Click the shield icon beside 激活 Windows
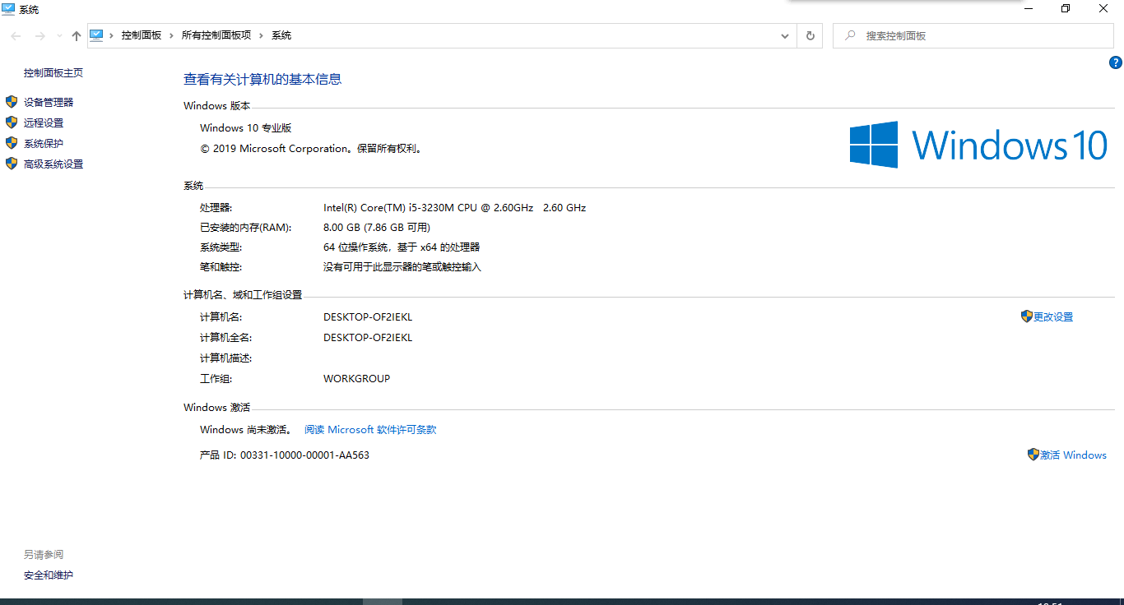Image resolution: width=1124 pixels, height=605 pixels. tap(1034, 454)
